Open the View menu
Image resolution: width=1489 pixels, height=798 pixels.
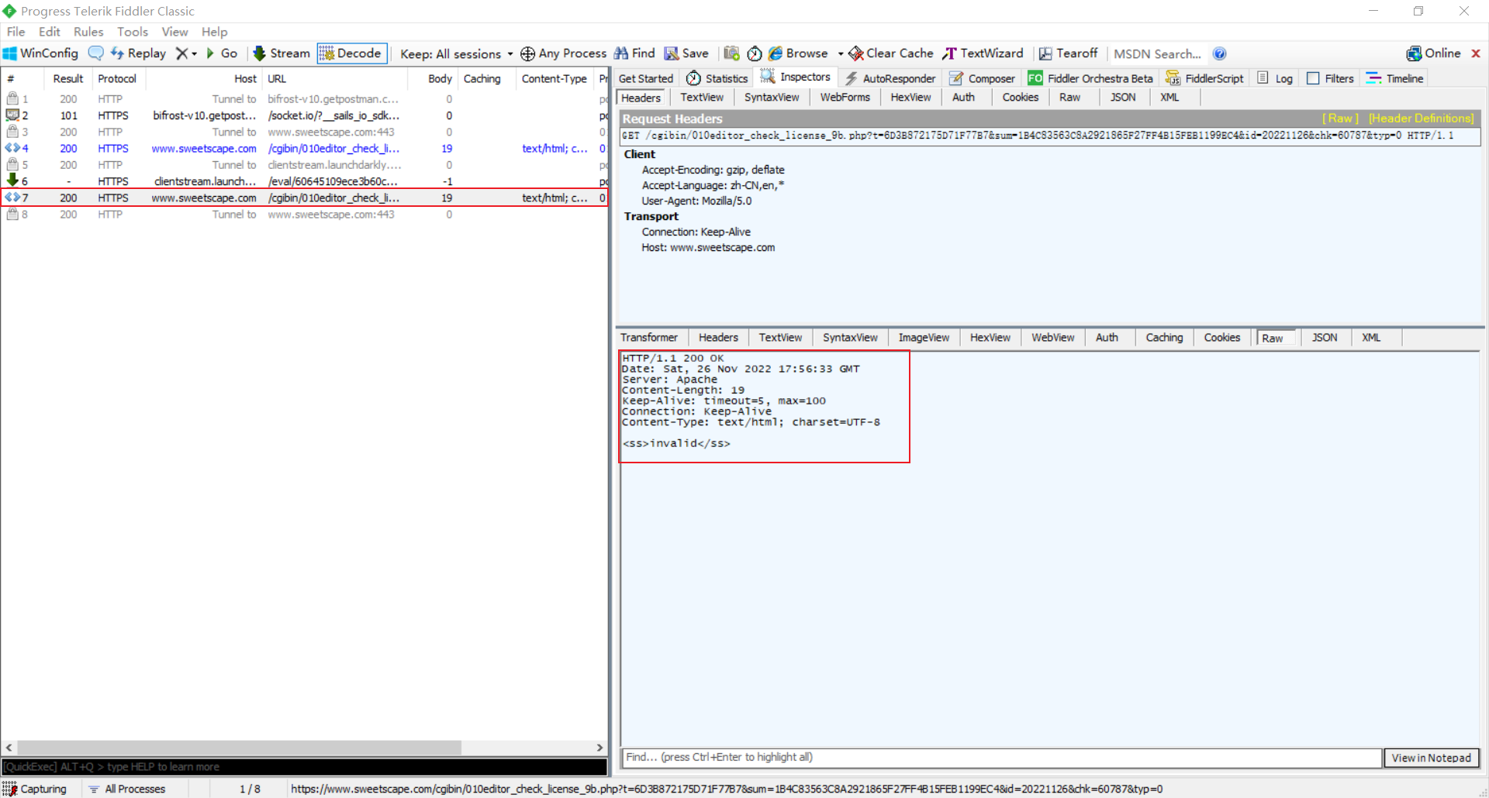(174, 32)
